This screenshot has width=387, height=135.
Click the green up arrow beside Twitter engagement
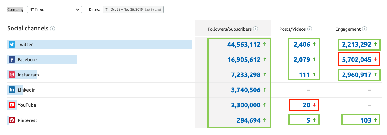coord(375,45)
